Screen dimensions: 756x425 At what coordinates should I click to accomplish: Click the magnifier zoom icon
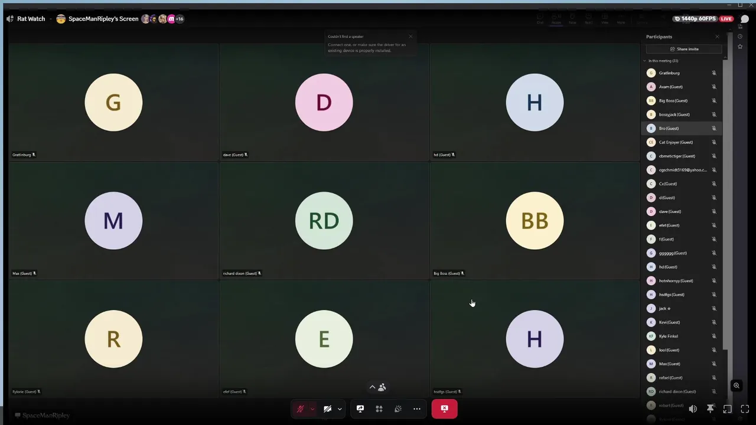(x=737, y=385)
